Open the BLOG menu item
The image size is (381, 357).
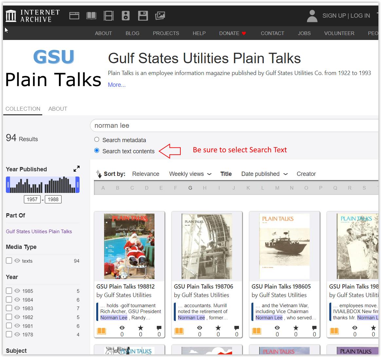[132, 33]
